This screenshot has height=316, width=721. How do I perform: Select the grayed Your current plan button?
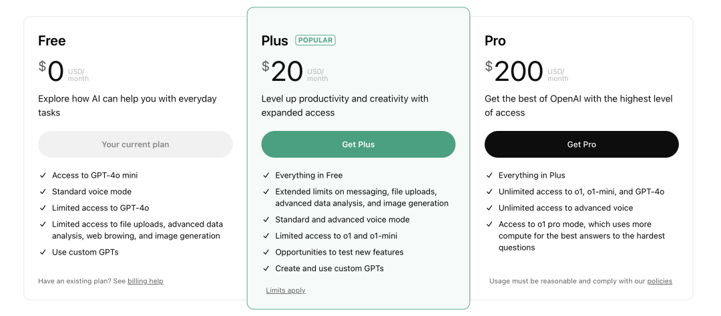click(135, 144)
